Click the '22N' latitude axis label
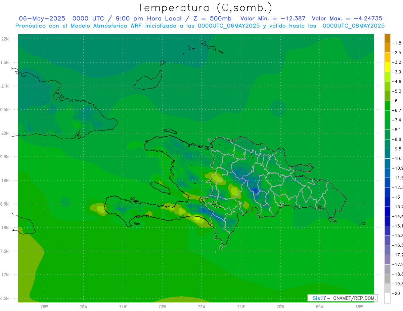The width and height of the screenshot is (403, 311). (x=5, y=39)
